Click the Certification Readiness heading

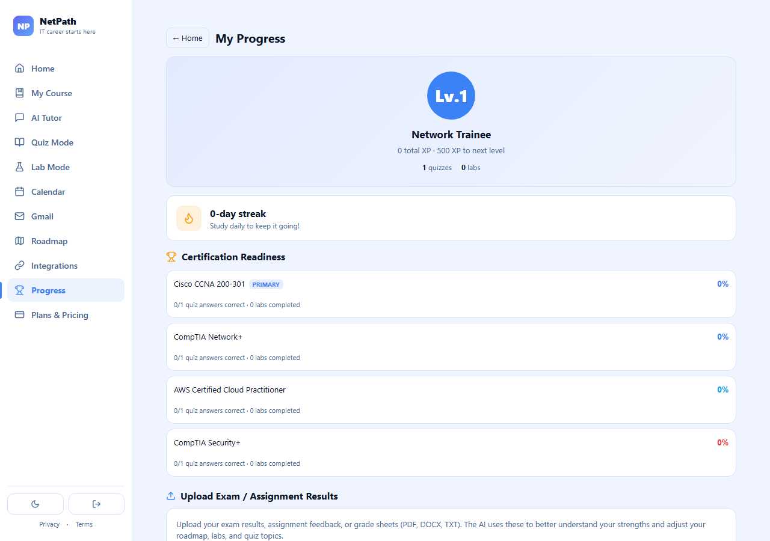(x=233, y=257)
